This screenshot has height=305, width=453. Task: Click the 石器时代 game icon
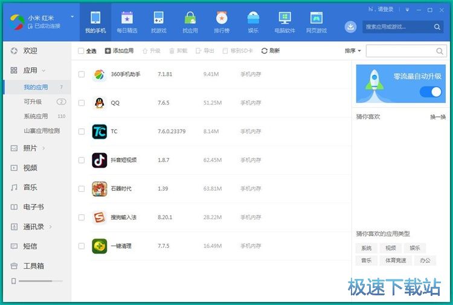[100, 189]
